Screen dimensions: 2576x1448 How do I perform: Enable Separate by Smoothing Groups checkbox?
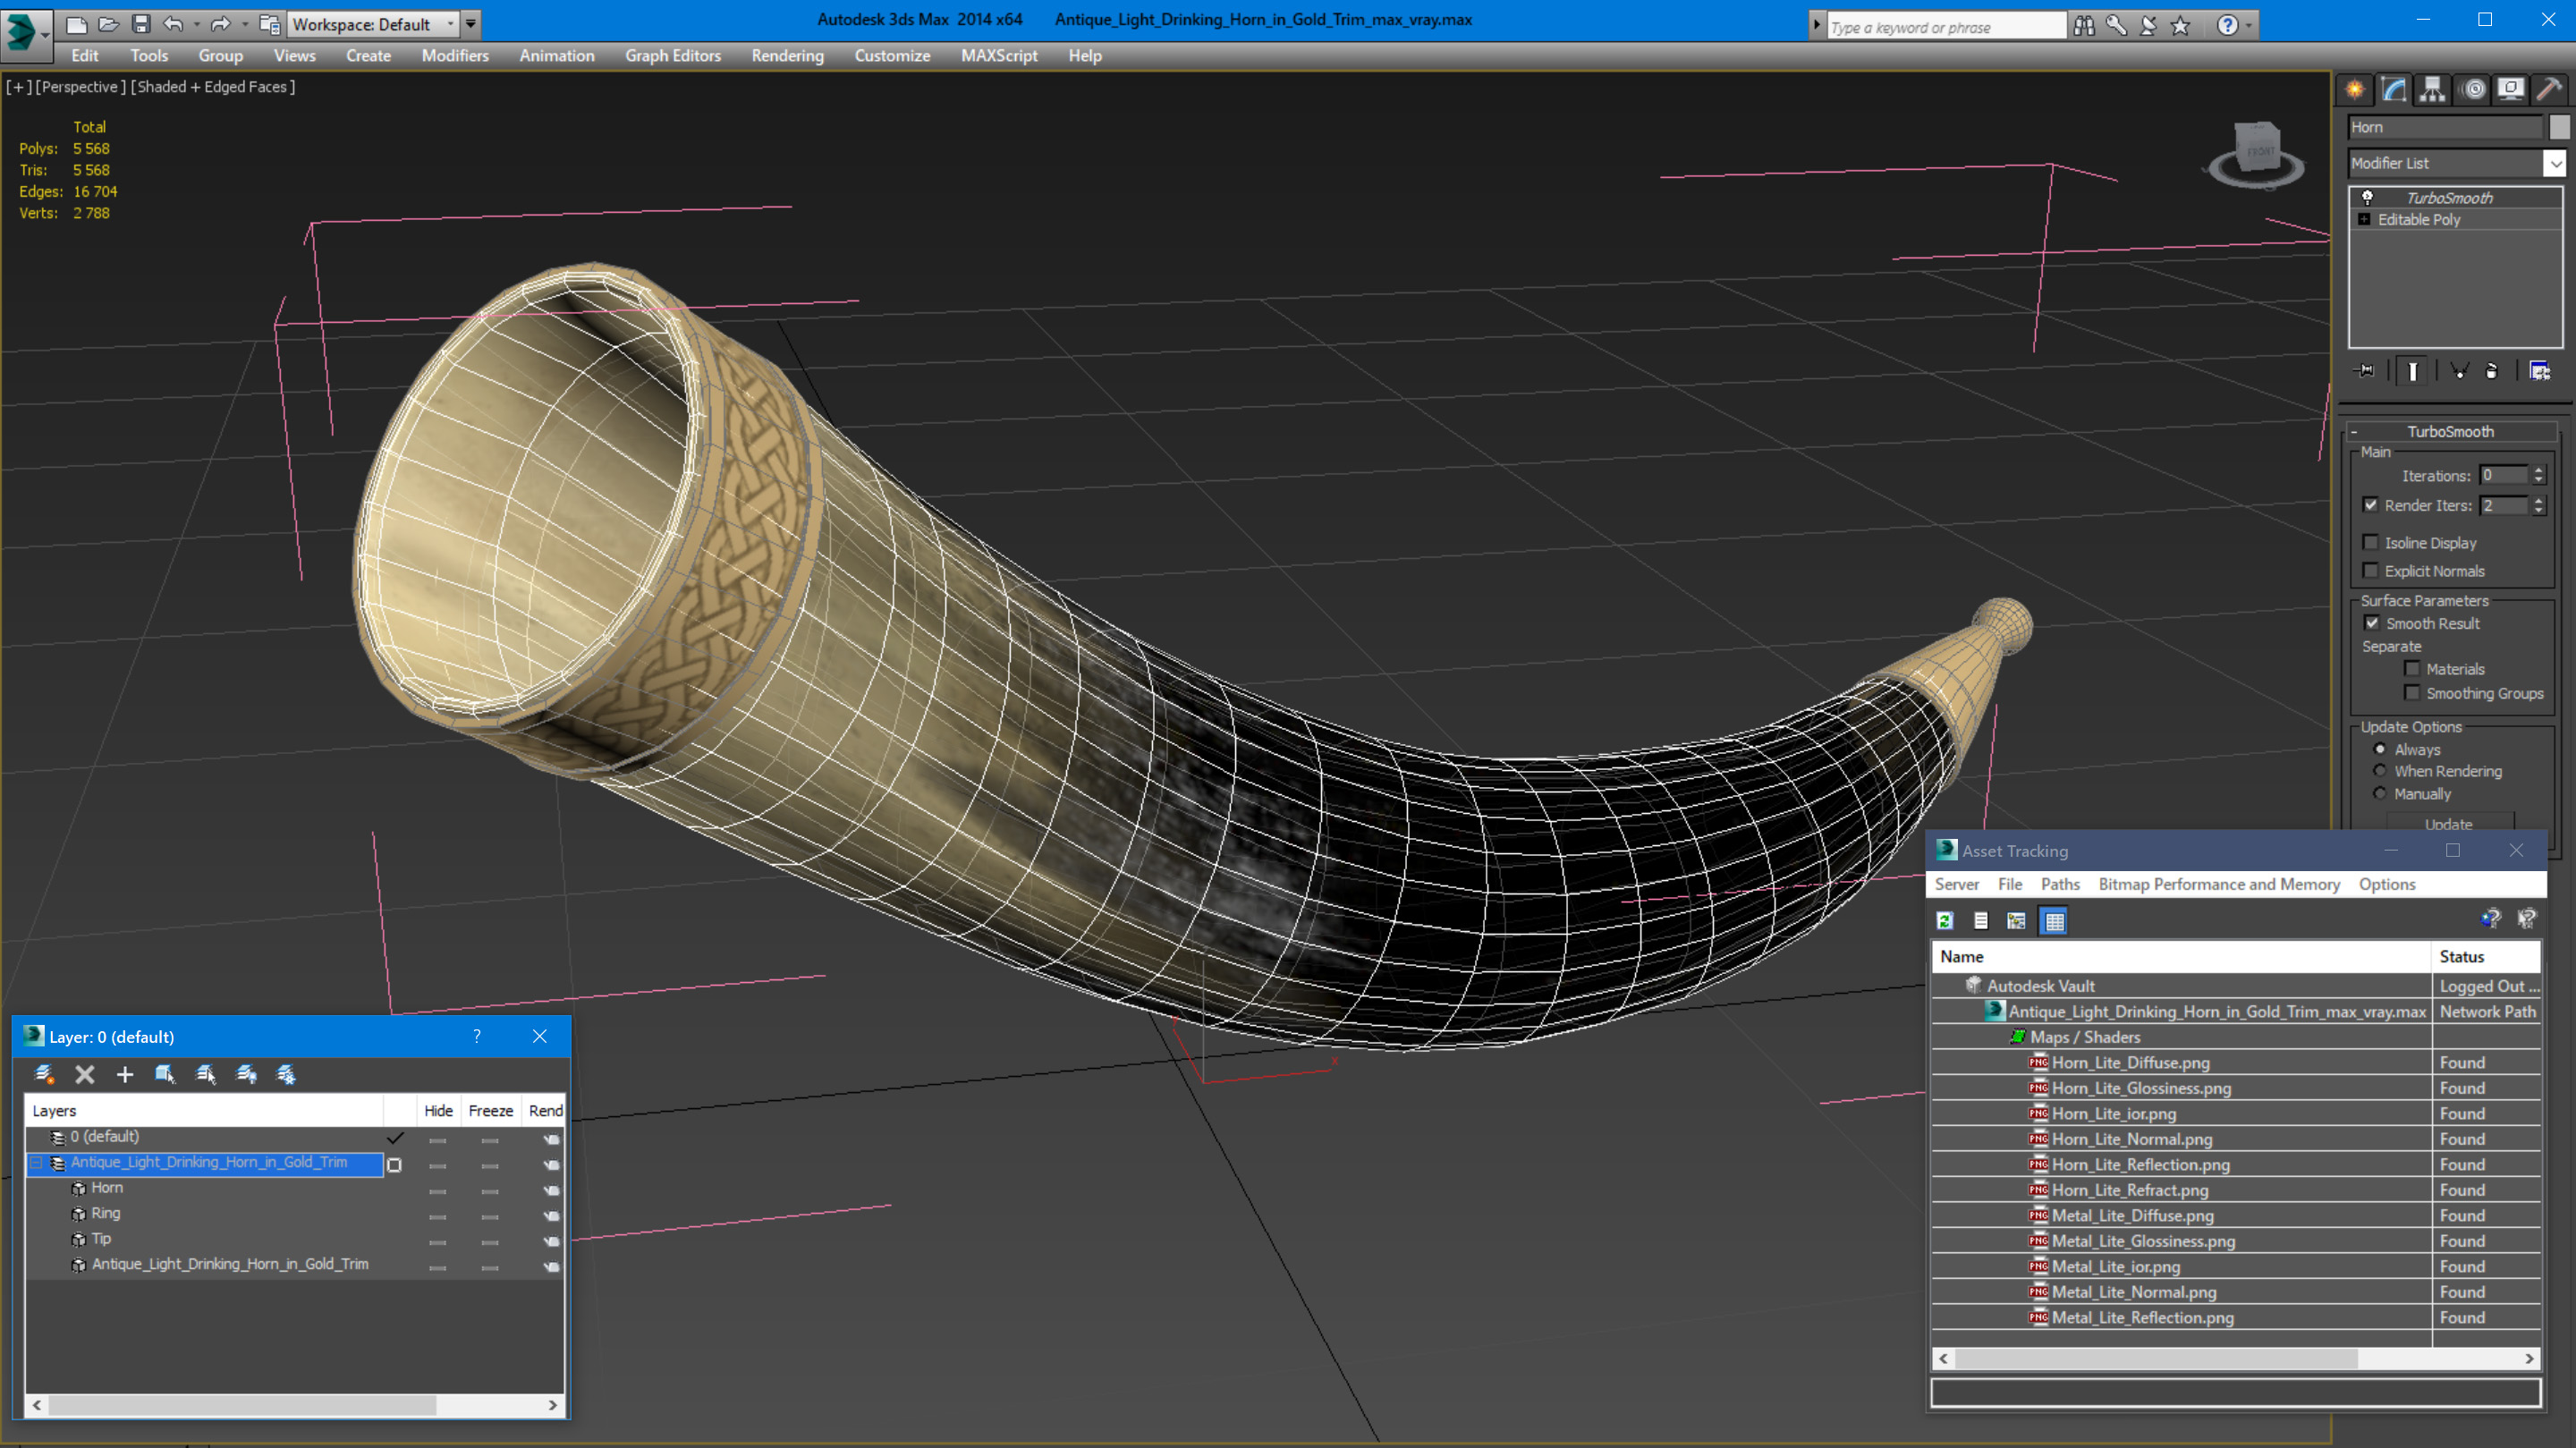pos(2412,693)
